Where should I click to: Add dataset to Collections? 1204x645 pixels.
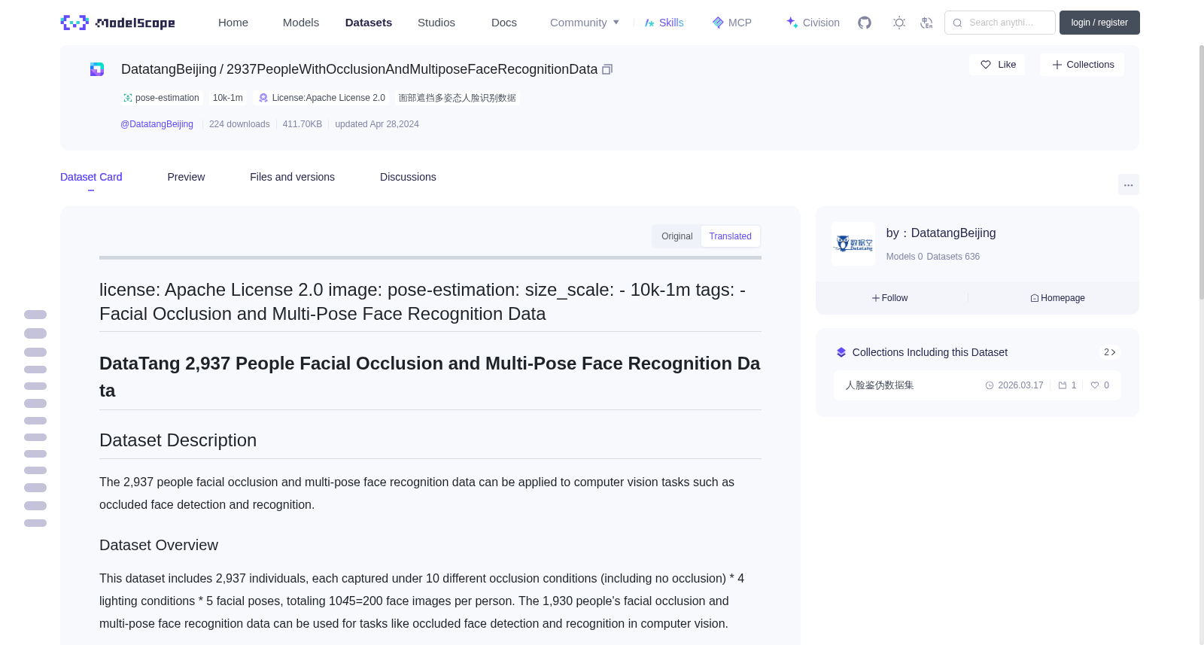1082,65
